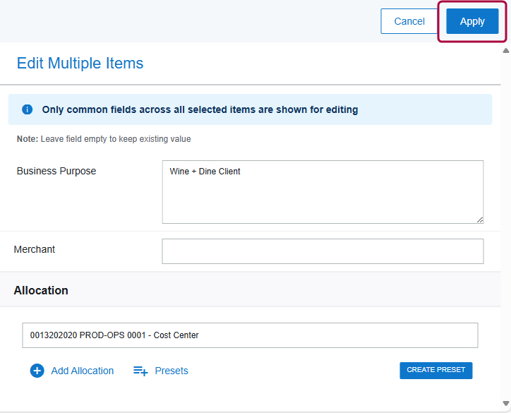Image resolution: width=511 pixels, height=413 pixels.
Task: Click the plus icon beside Add Allocation
Action: click(37, 371)
